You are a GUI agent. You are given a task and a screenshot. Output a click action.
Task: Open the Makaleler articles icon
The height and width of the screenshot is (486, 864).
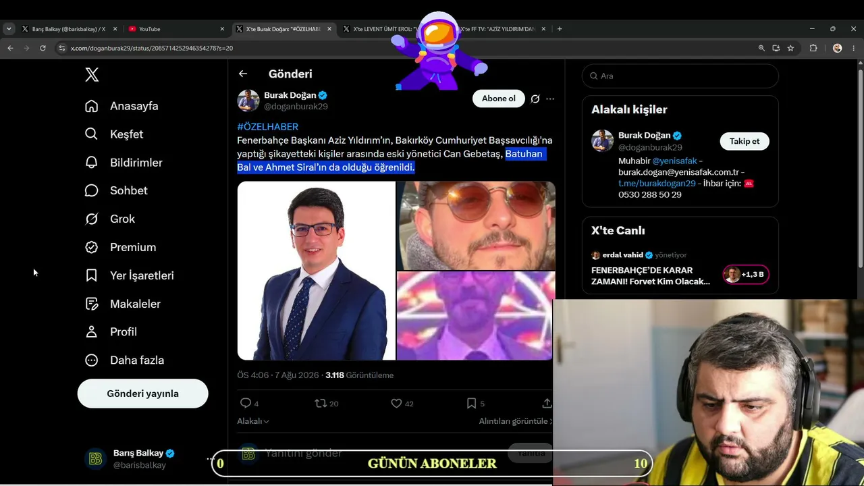[92, 304]
